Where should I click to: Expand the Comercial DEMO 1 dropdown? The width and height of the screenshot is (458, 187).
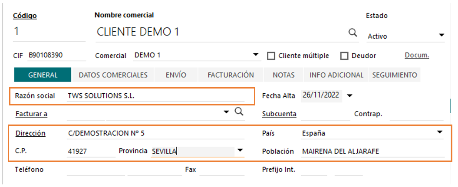point(256,55)
